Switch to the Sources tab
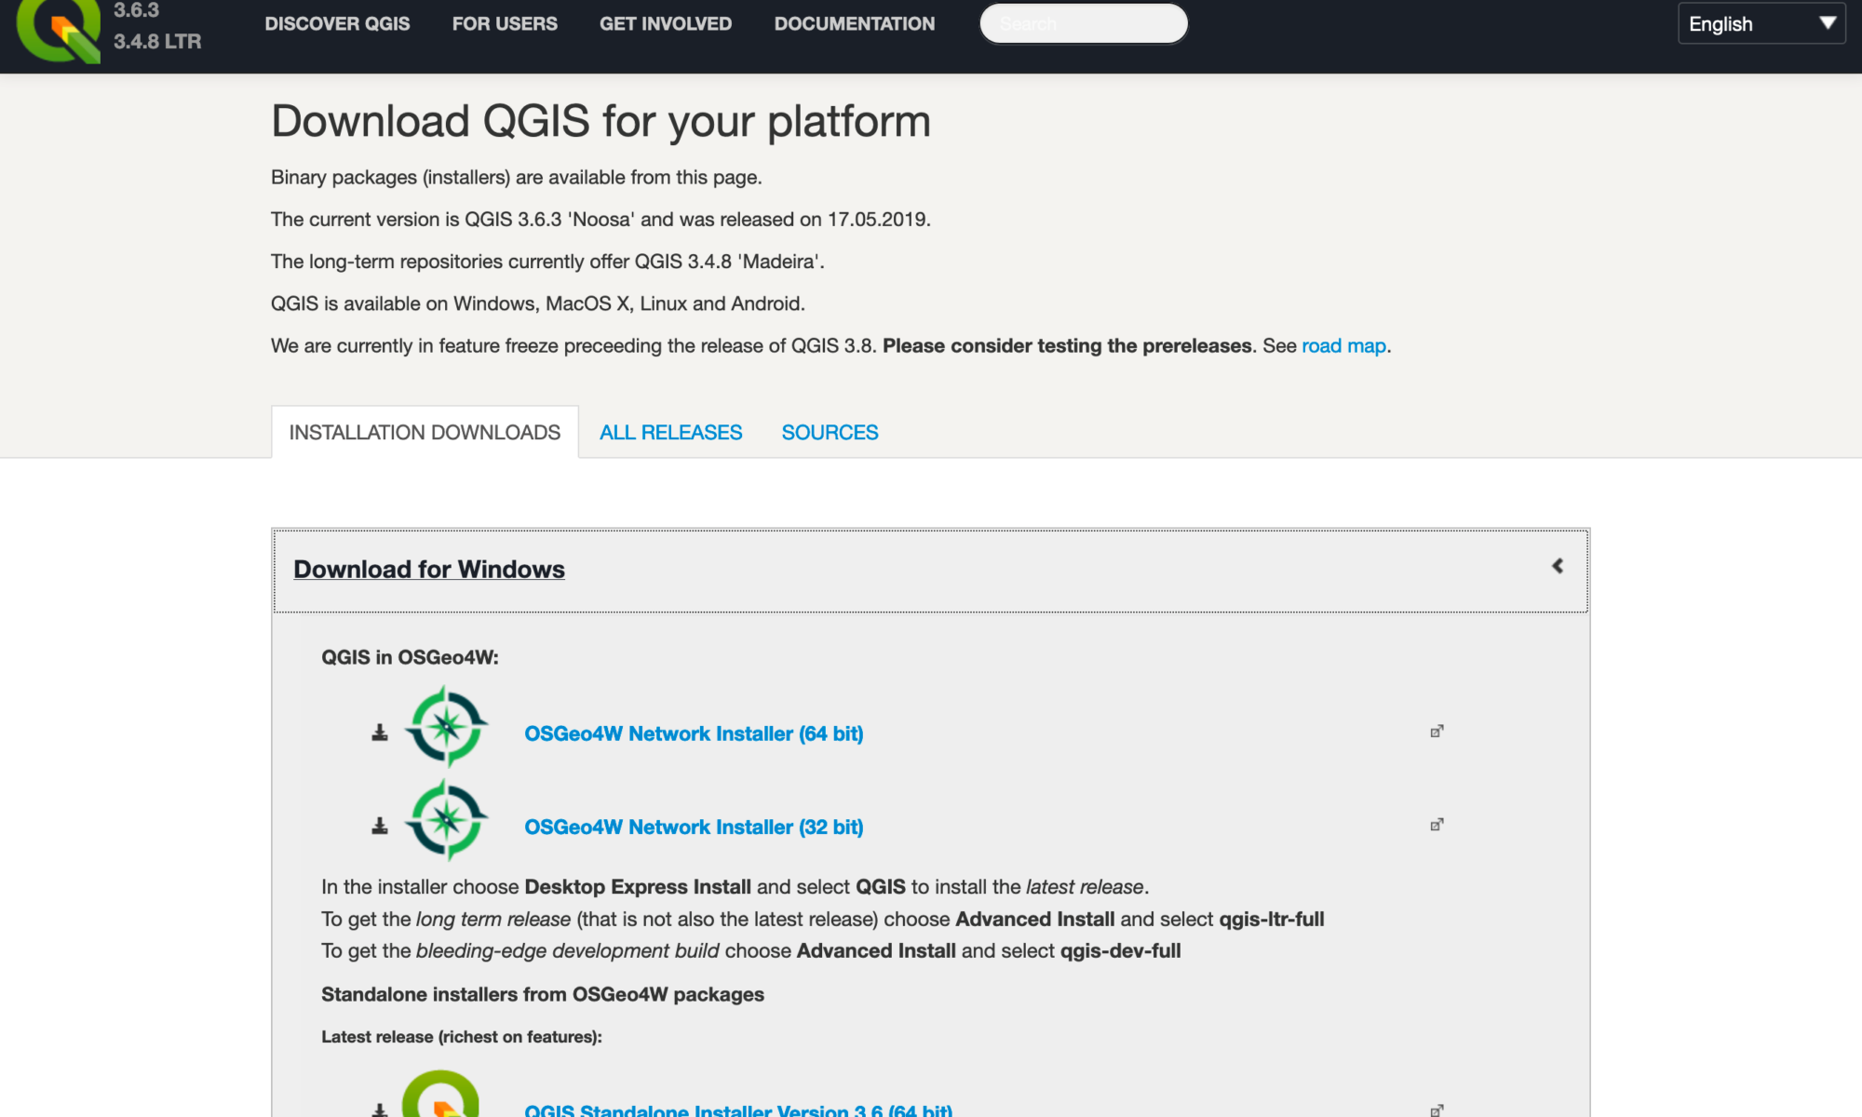 (830, 433)
